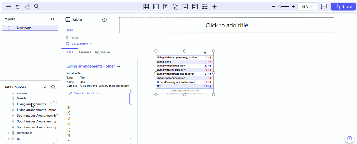Open the hamburger main menu

pos(8,7)
